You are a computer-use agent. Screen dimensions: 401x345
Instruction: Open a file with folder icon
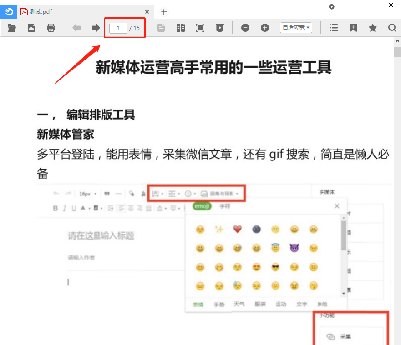[x=12, y=28]
